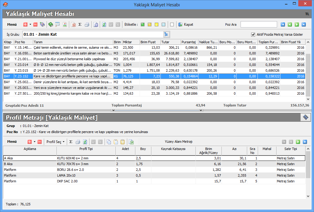Click the work group tree icon beside Zemin Kat
This screenshot has height=212, width=314.
coord(166,34)
